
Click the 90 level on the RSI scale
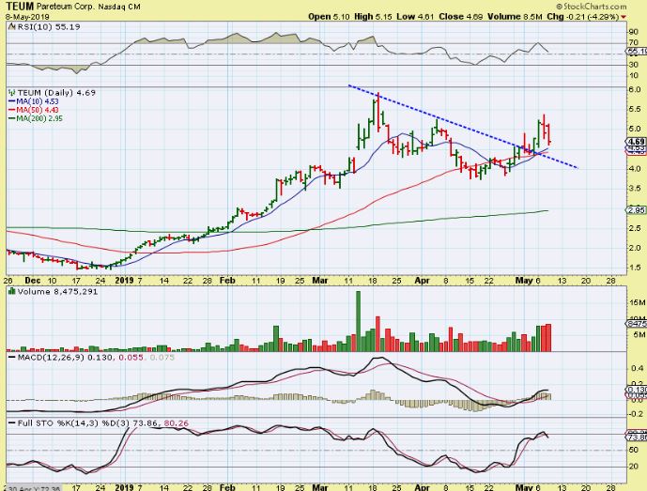633,32
